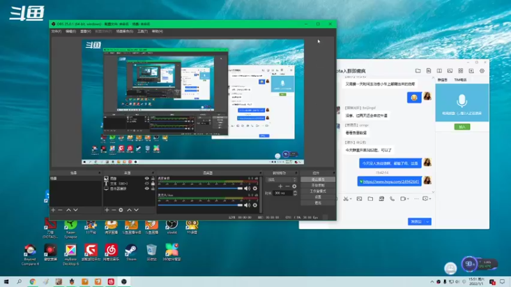Adjust Desktop Audio volume slider
This screenshot has height=287, width=511.
(x=201, y=188)
